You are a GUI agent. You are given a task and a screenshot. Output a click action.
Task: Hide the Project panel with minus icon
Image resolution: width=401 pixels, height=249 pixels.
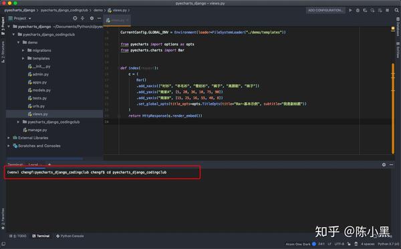tap(99, 18)
